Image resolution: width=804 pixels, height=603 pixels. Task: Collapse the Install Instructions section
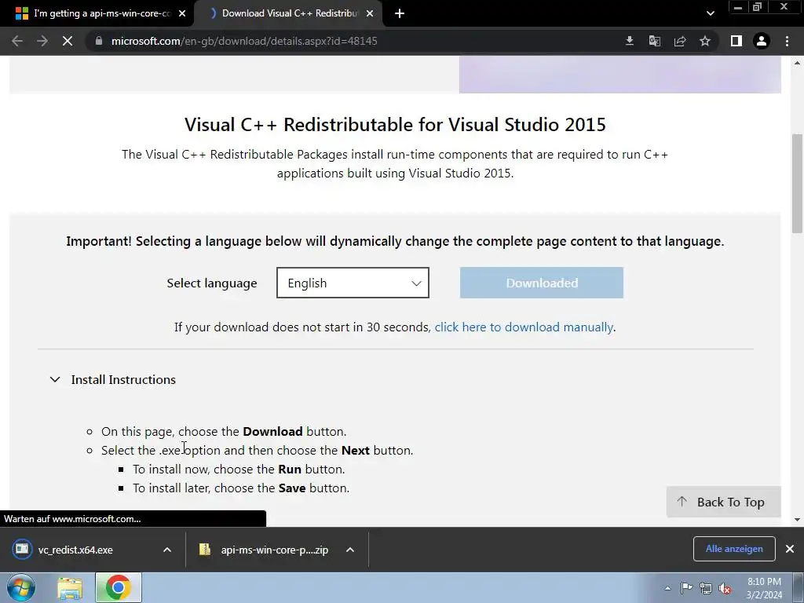click(55, 379)
